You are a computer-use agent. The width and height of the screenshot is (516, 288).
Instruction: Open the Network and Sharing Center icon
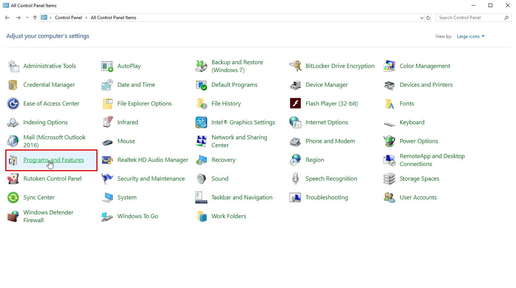coord(201,141)
